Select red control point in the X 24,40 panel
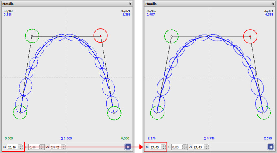 [250, 36]
